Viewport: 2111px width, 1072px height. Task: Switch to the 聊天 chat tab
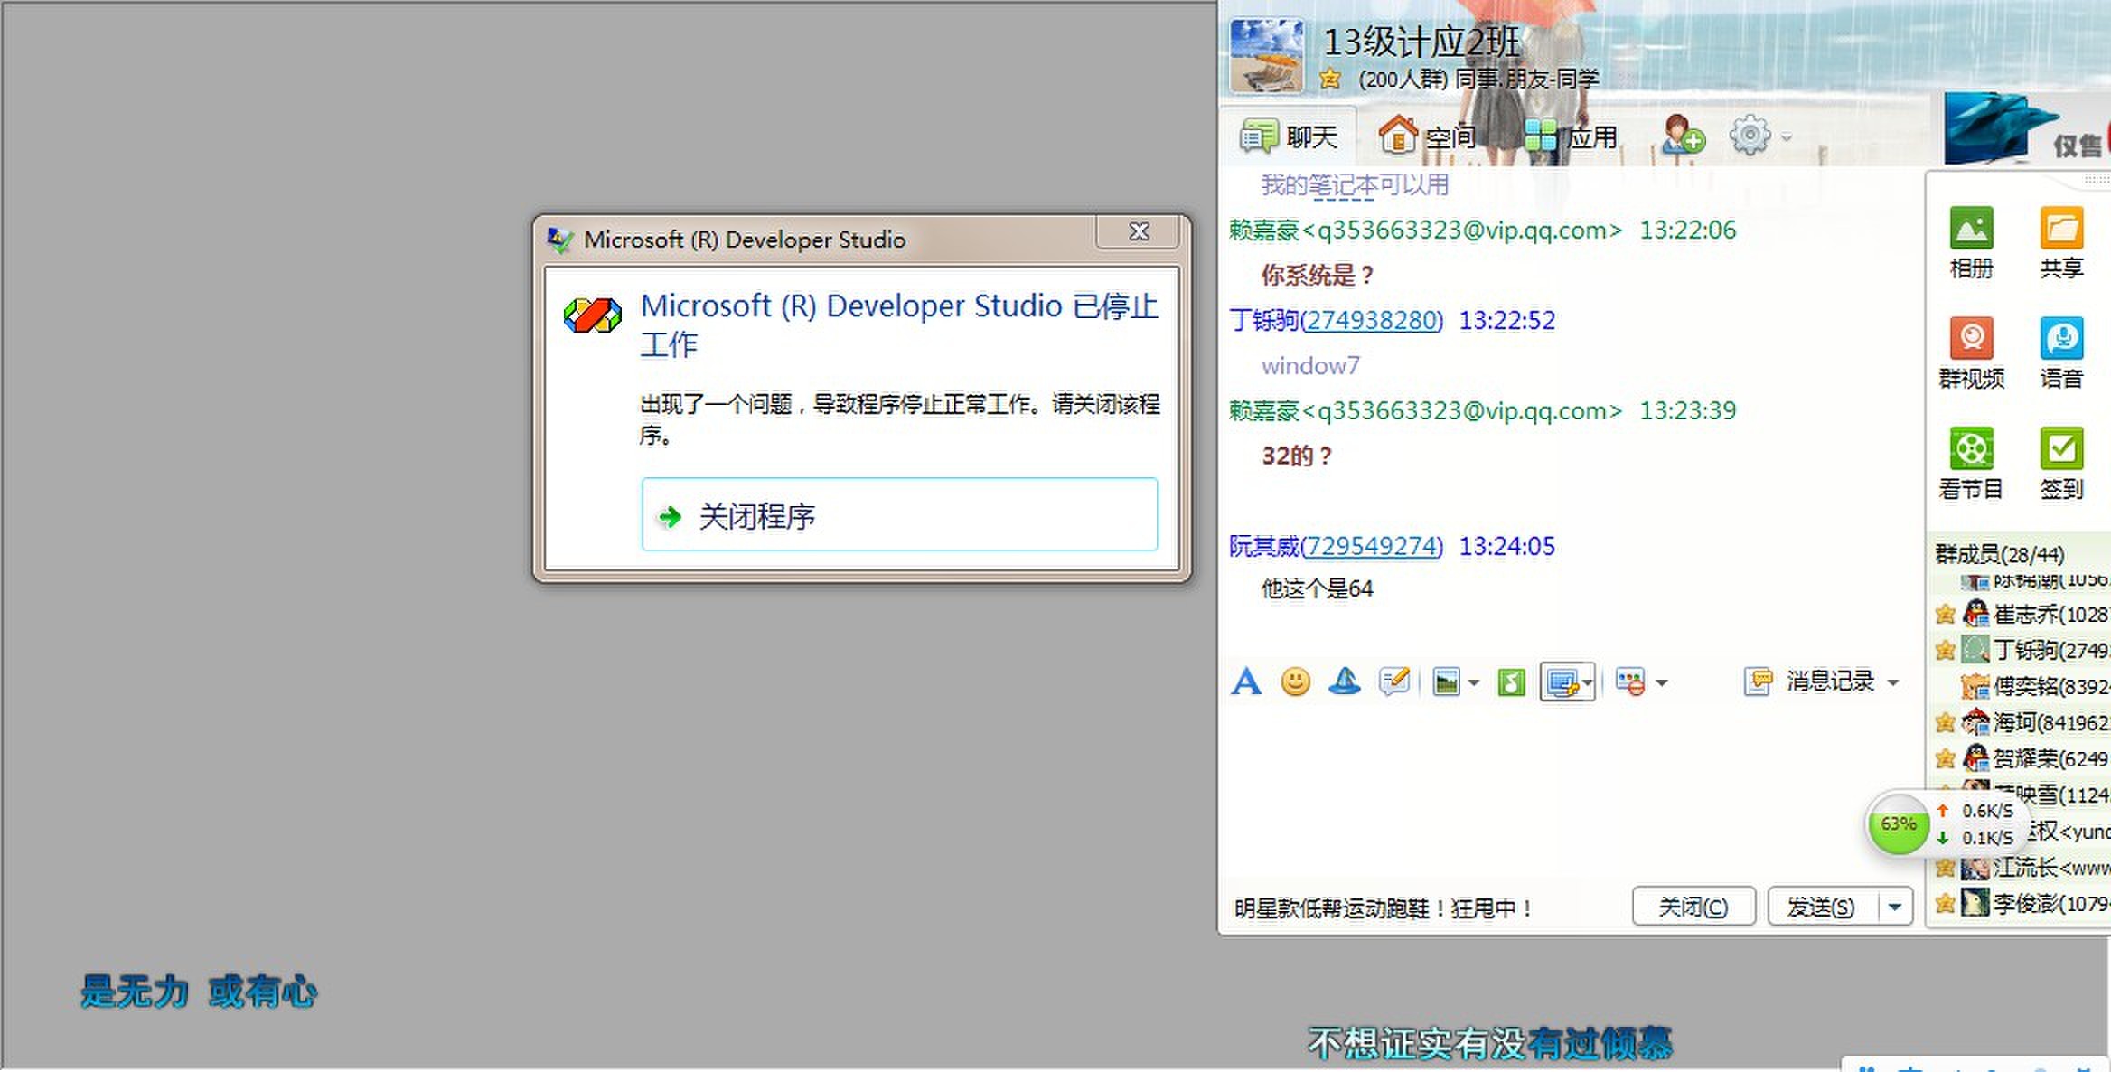[x=1288, y=136]
